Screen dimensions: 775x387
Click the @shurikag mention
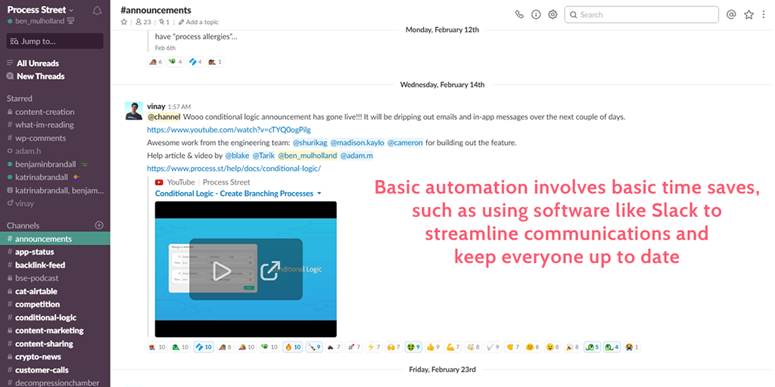pos(310,143)
